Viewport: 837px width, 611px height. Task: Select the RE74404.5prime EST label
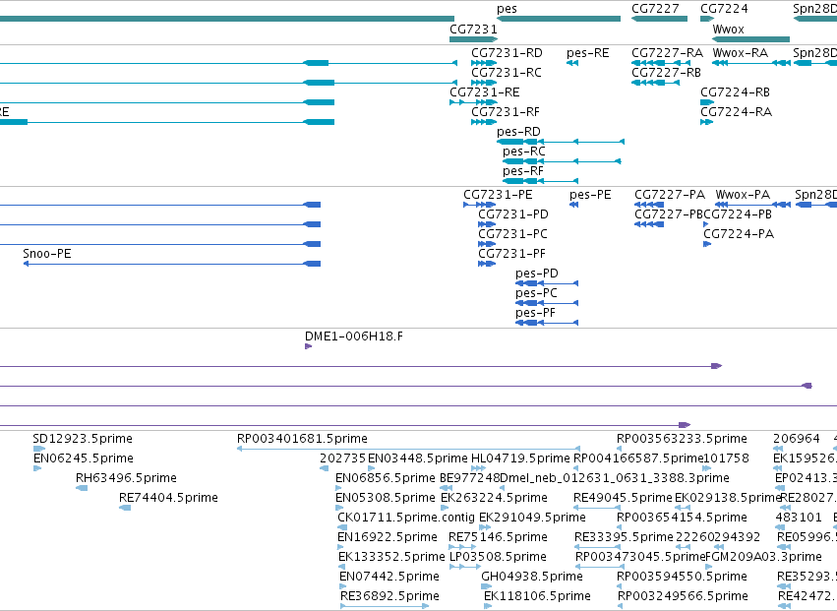click(169, 499)
